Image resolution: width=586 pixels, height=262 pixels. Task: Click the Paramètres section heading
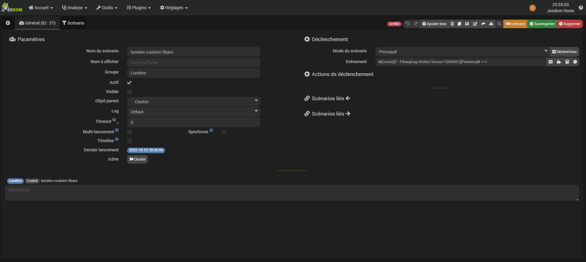click(27, 39)
